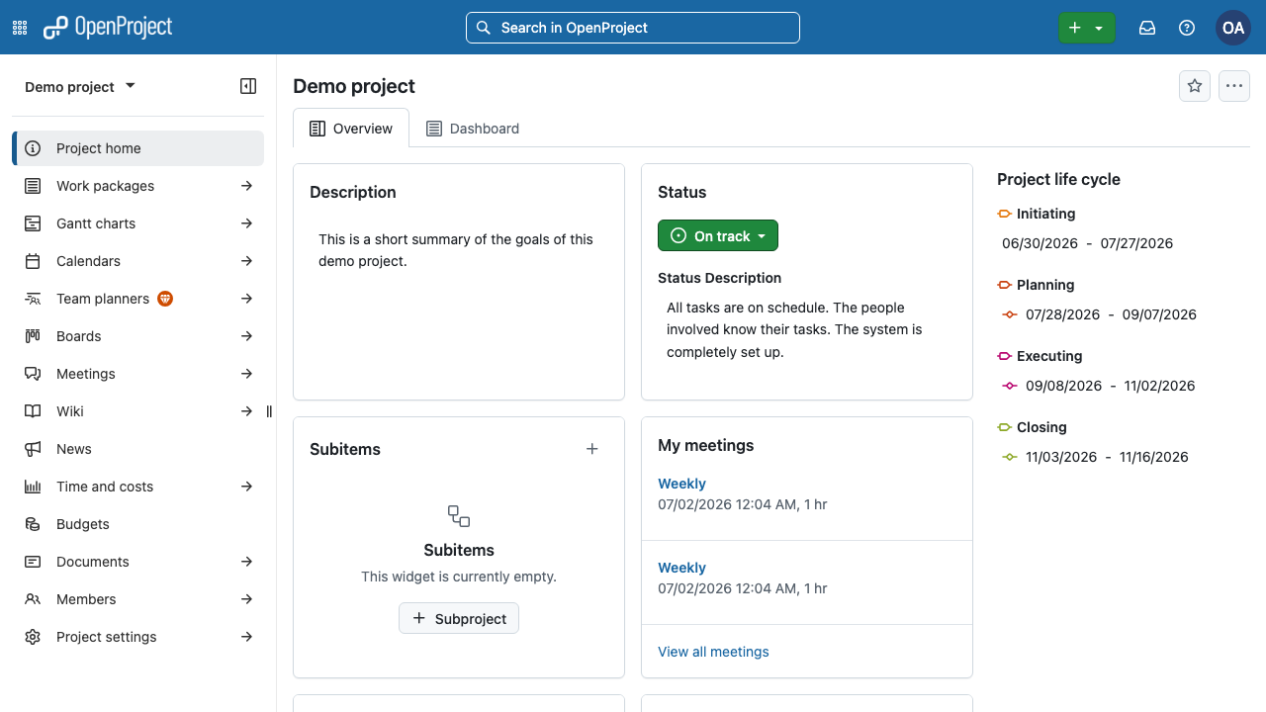This screenshot has height=712, width=1266.
Task: Expand the Wiki submenu arrow
Action: 246,411
